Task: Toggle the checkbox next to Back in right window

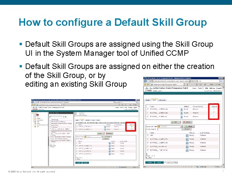Action: click(x=165, y=162)
